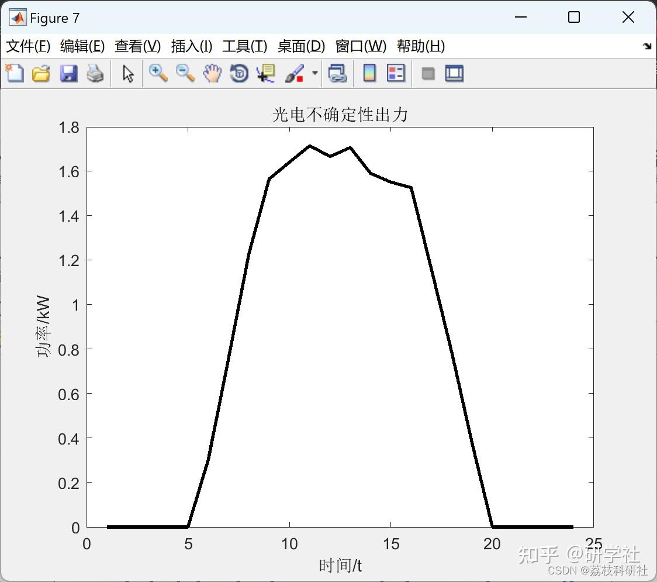Save the current figure
The width and height of the screenshot is (657, 582).
pos(68,73)
